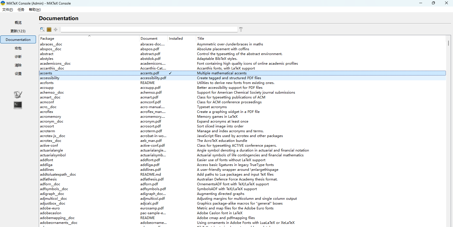Sort by the Package column header

(89, 39)
